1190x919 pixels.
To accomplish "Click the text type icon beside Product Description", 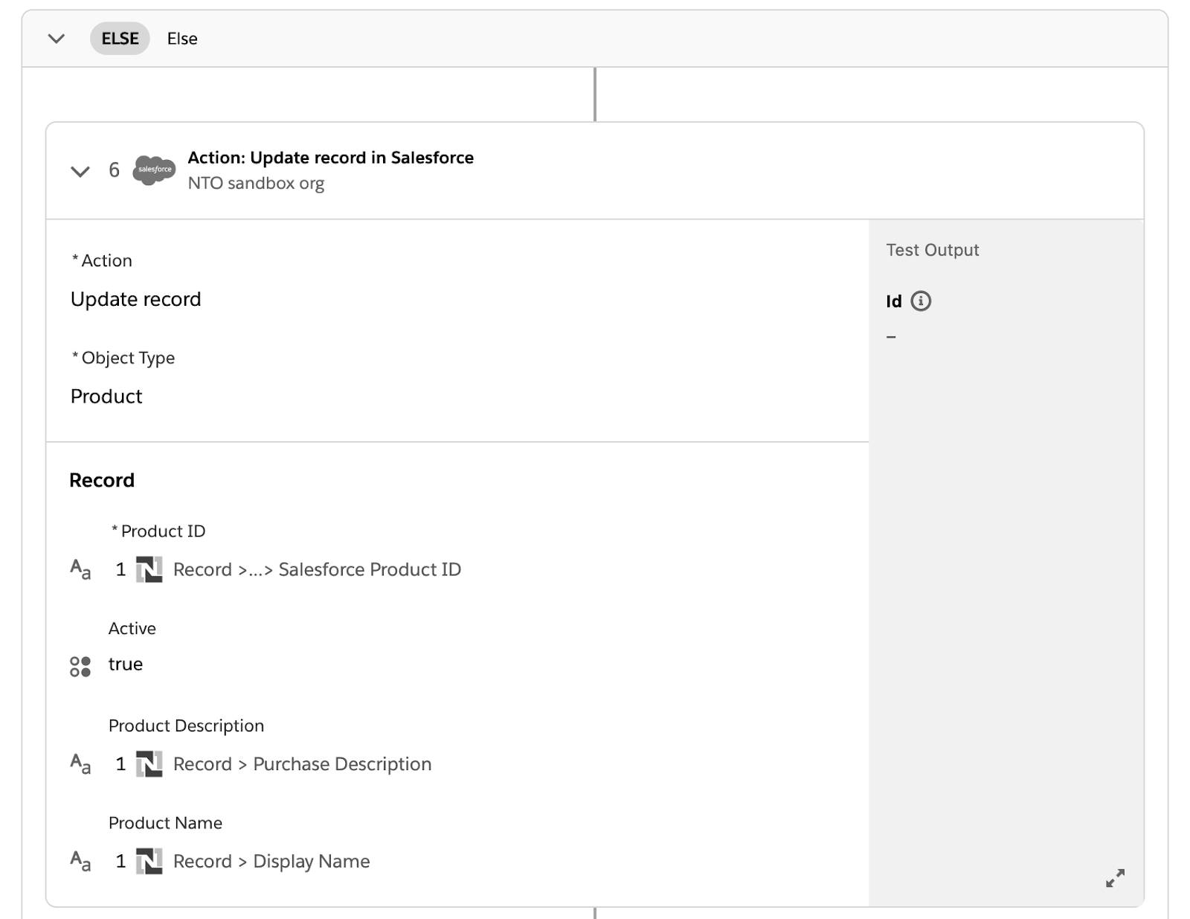I will (x=80, y=764).
